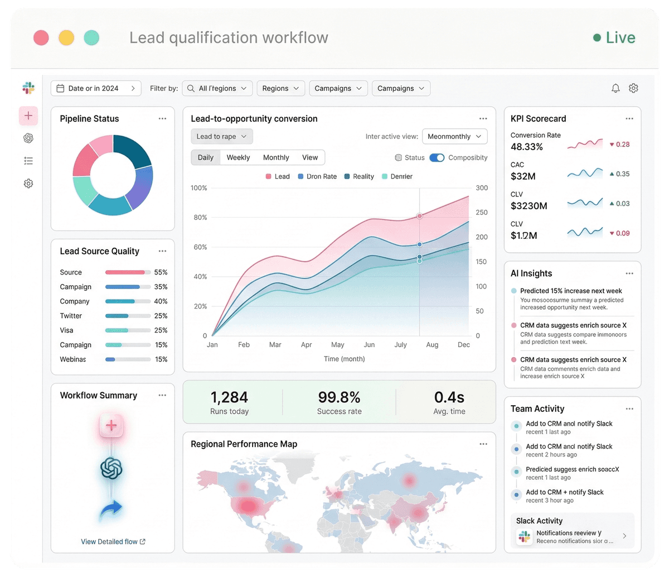Open the Slack workspace icon in sidebar
The width and height of the screenshot is (669, 582).
pyautogui.click(x=28, y=88)
